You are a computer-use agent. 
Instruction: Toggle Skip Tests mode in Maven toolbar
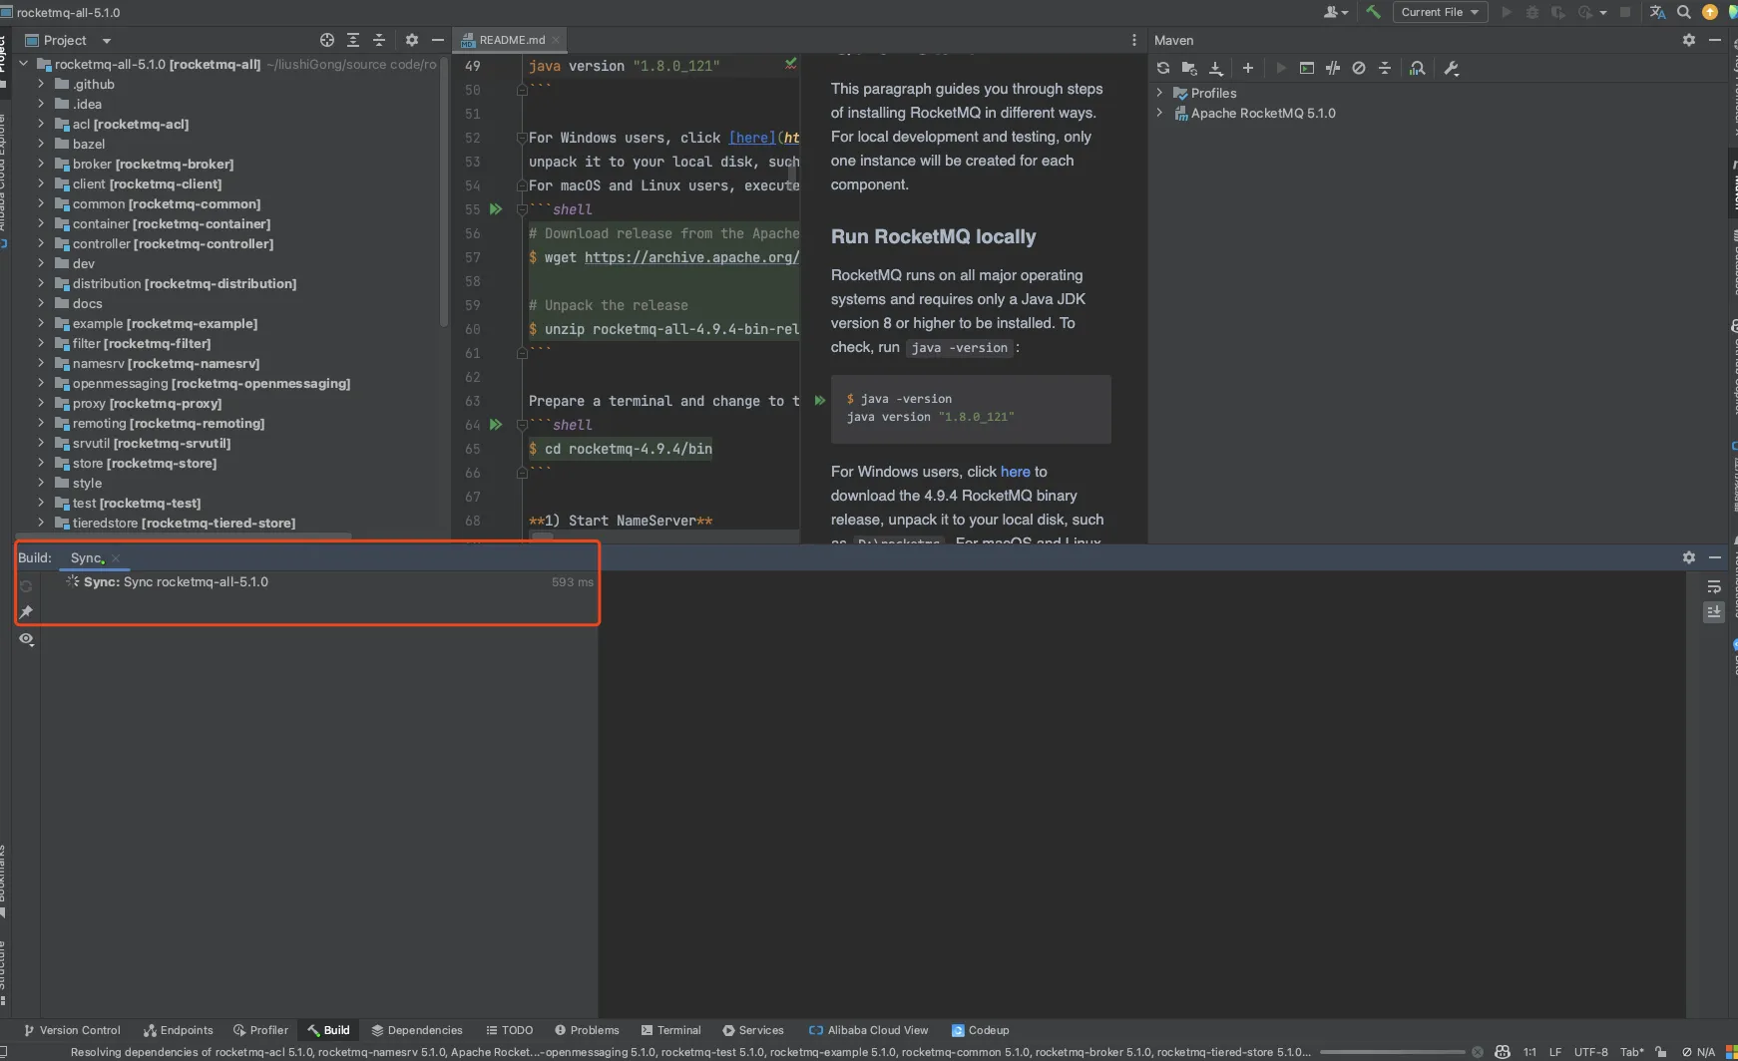tap(1359, 68)
